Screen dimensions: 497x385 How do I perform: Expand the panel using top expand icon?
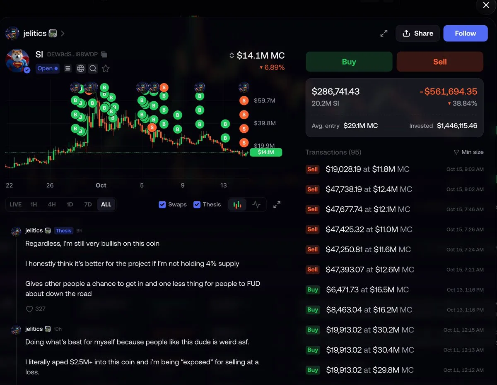pyautogui.click(x=384, y=33)
